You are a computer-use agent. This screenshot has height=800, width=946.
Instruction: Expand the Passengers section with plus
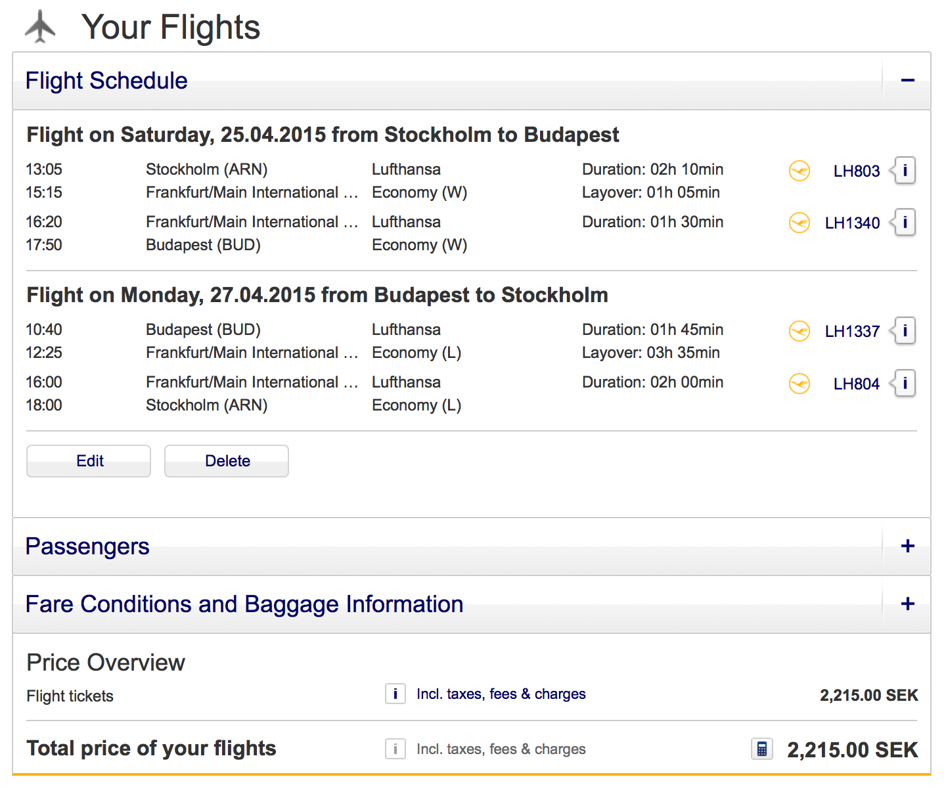[x=908, y=546]
